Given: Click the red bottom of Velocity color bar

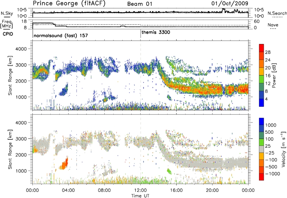Looking at the screenshot, I should pyautogui.click(x=262, y=177).
